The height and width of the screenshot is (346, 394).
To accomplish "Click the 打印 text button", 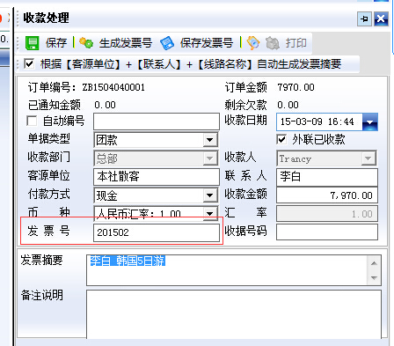I will click(296, 43).
